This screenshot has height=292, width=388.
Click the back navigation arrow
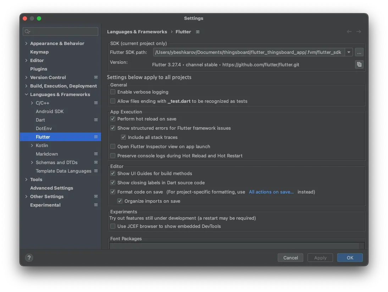(x=349, y=32)
